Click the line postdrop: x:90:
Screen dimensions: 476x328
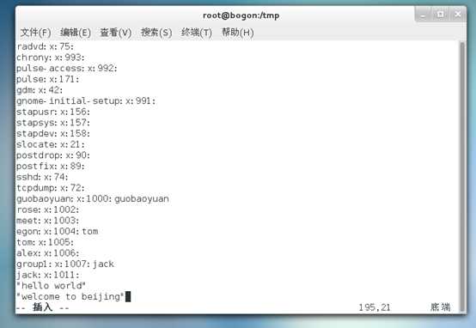coord(53,155)
